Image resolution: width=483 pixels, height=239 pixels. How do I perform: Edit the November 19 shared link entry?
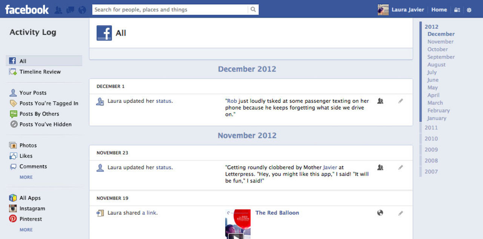[x=401, y=213]
